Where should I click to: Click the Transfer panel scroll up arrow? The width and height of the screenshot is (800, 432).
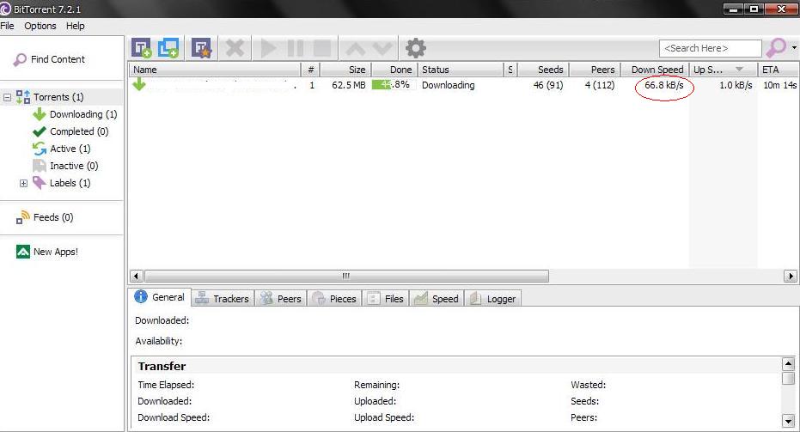tap(788, 364)
